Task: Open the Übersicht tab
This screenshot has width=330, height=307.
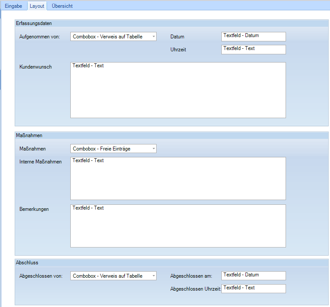Action: (x=62, y=6)
